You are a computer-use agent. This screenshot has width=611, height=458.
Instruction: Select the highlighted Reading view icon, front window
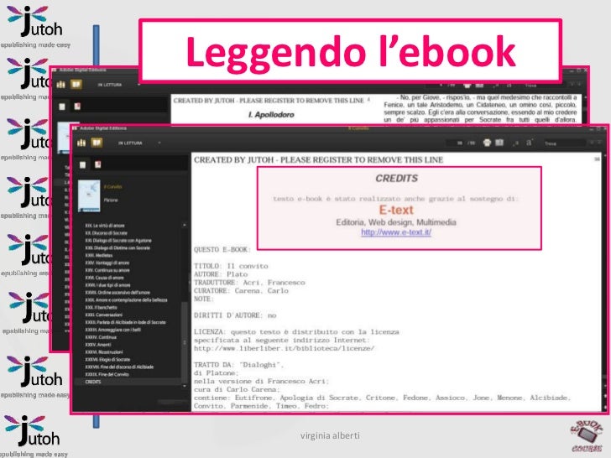[x=97, y=143]
